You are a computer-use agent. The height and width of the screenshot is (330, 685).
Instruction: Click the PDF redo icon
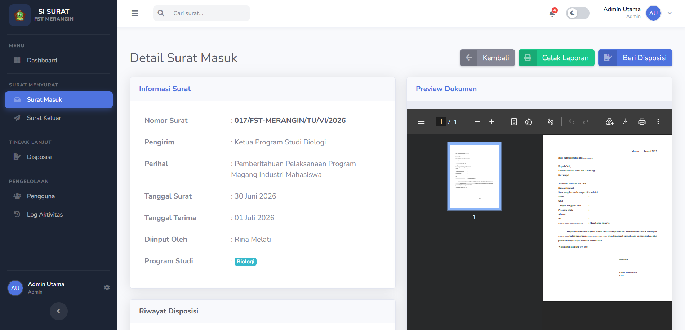[586, 122]
